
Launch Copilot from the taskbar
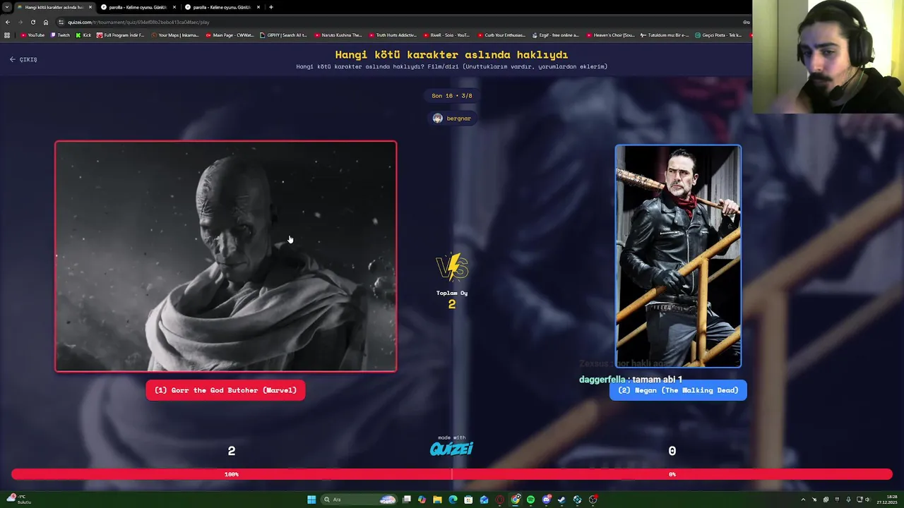[x=422, y=500]
